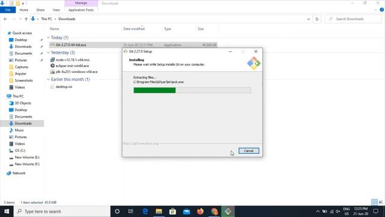Click the installation progress bar
385x217 pixels.
tap(192, 90)
